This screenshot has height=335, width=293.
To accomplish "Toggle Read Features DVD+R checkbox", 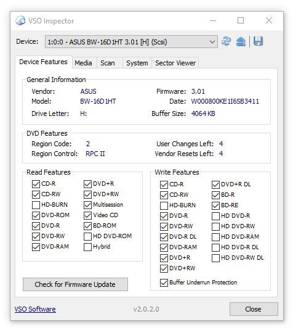I will click(87, 184).
